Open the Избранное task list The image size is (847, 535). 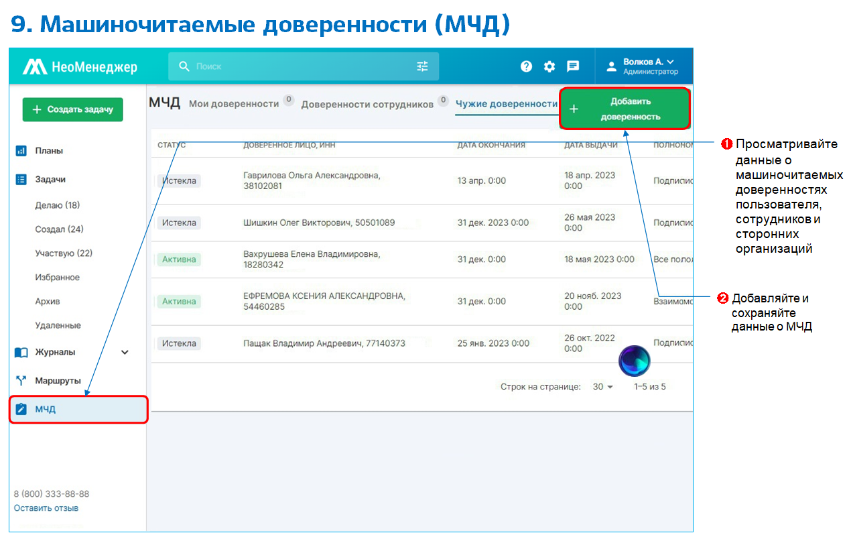(57, 278)
